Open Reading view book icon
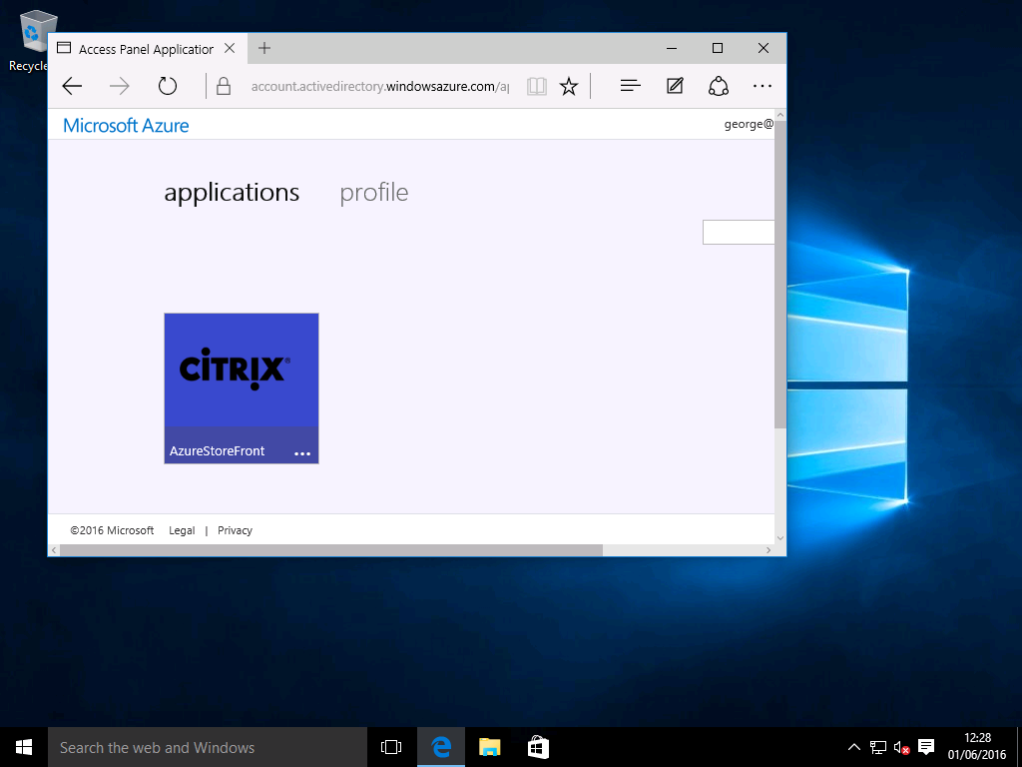Image resolution: width=1022 pixels, height=767 pixels. coord(537,87)
